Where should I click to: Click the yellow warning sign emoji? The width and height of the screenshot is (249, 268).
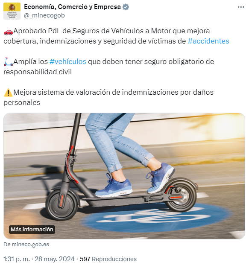pos(8,93)
